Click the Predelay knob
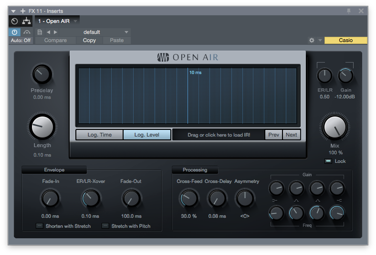Image resolution: width=376 pixels, height=255 pixels. [x=42, y=74]
